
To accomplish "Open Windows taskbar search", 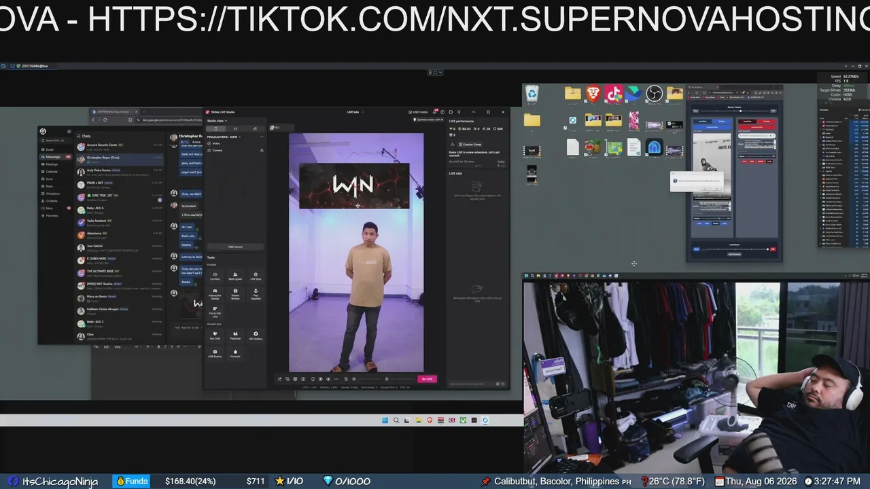I will tap(396, 420).
